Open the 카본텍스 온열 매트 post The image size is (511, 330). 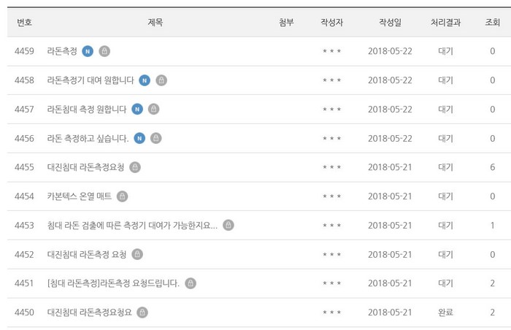[80, 196]
